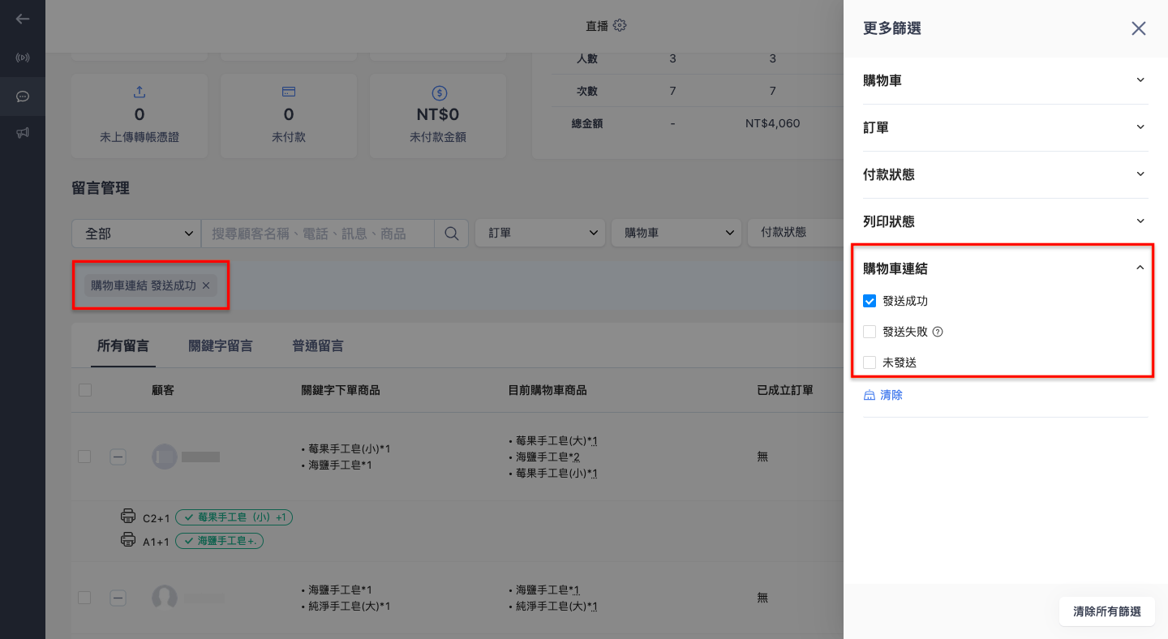The height and width of the screenshot is (639, 1168).
Task: Collapse the 純淨手工皂(大)*1 customer row
Action: tap(118, 598)
